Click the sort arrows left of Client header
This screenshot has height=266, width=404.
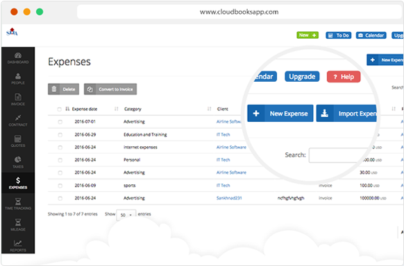point(209,109)
